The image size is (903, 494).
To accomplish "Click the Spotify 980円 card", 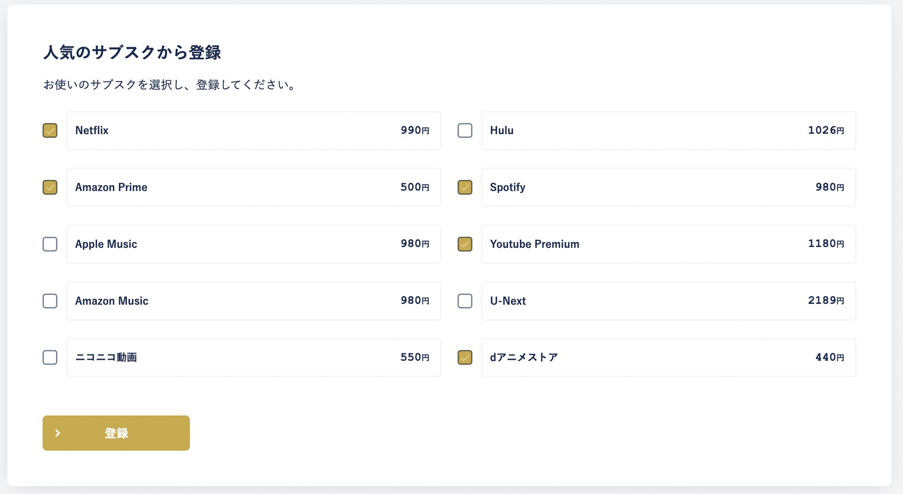I will (x=668, y=187).
